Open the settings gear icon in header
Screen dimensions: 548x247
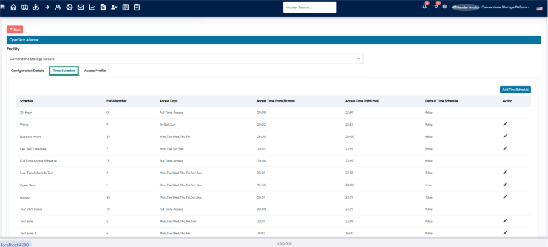click(445, 7)
